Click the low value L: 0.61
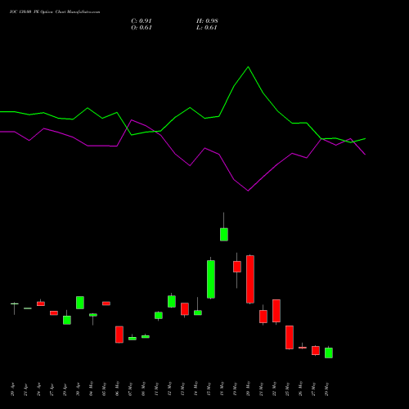This screenshot has width=409, height=409. click(x=207, y=28)
